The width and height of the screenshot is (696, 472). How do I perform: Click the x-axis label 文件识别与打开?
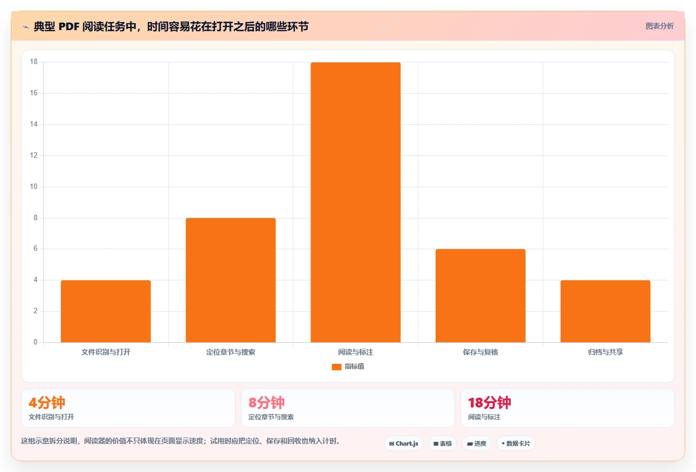(106, 353)
